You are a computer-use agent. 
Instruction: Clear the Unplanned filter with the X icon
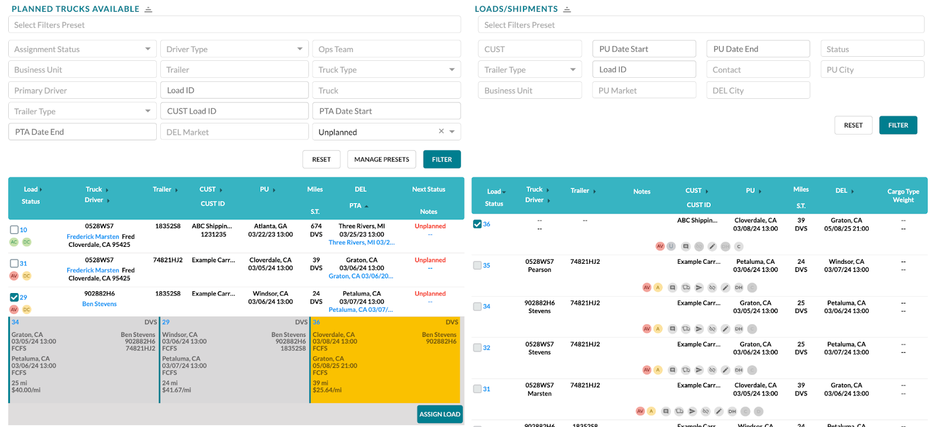pos(441,132)
